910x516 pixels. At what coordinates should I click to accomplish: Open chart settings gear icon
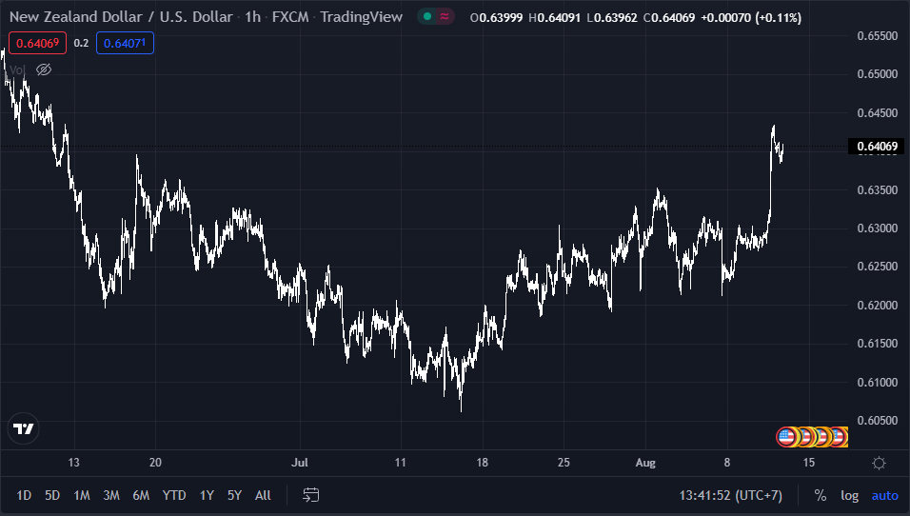click(x=880, y=463)
